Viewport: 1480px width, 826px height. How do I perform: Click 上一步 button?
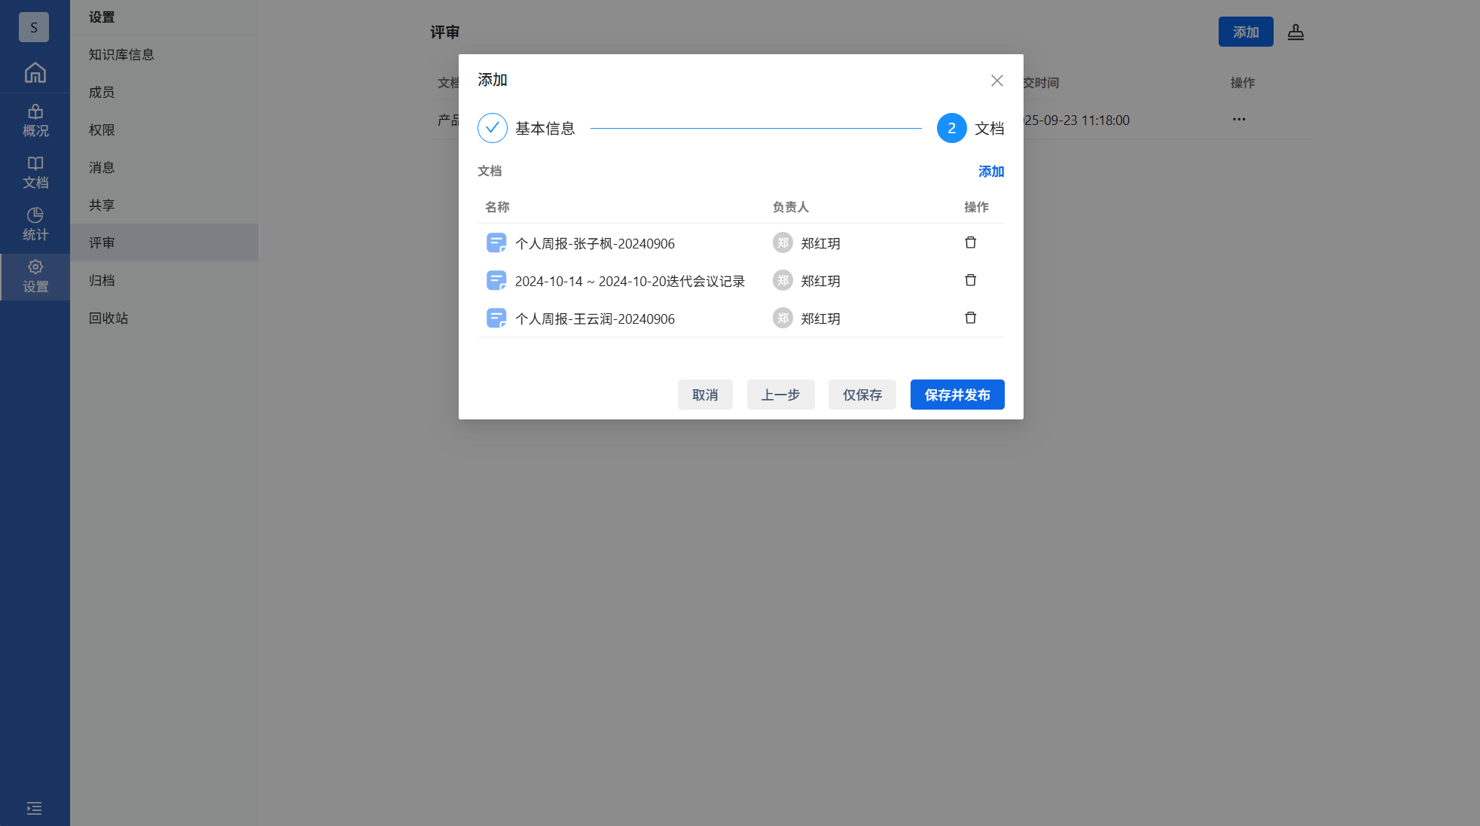(x=780, y=395)
